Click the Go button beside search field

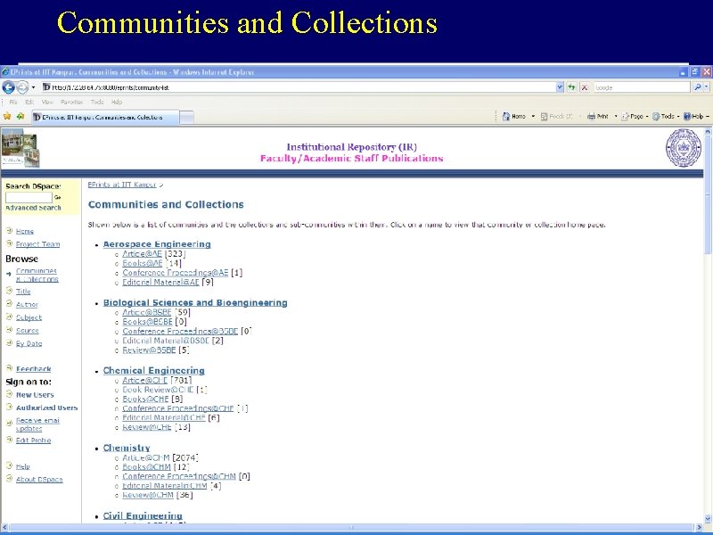57,197
